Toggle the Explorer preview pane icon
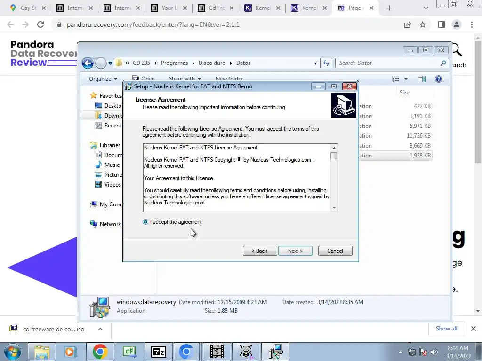The width and height of the screenshot is (482, 361). tap(422, 79)
